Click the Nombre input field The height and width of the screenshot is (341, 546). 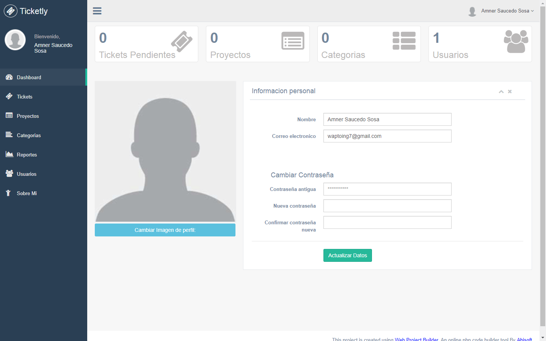tap(387, 119)
